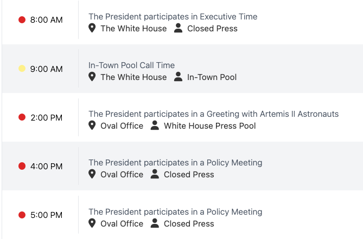Click the location pin in the 4:00 PM row

92,175
